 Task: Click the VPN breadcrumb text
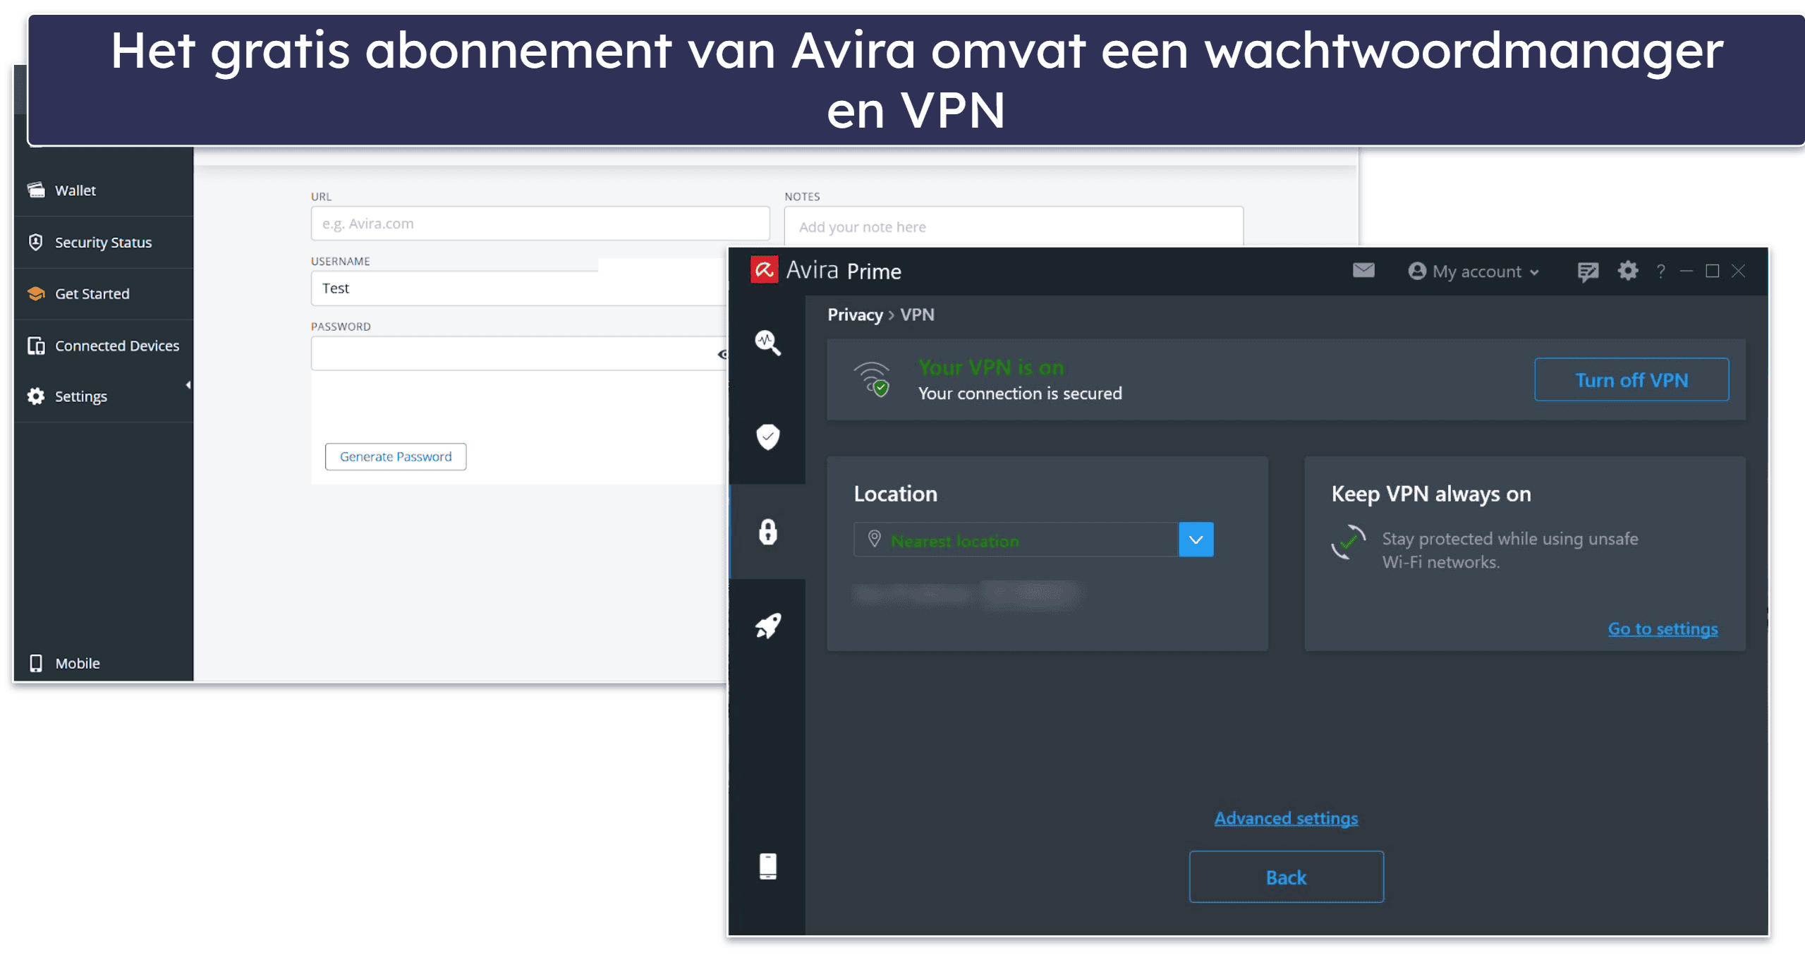click(917, 315)
